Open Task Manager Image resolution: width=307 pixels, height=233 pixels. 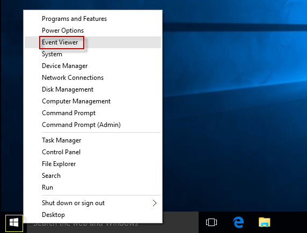point(93,140)
